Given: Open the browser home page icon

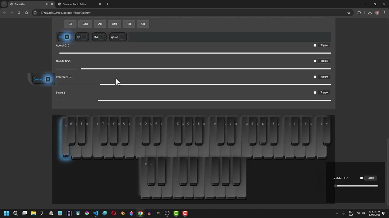Looking at the screenshot, I should [x=26, y=13].
